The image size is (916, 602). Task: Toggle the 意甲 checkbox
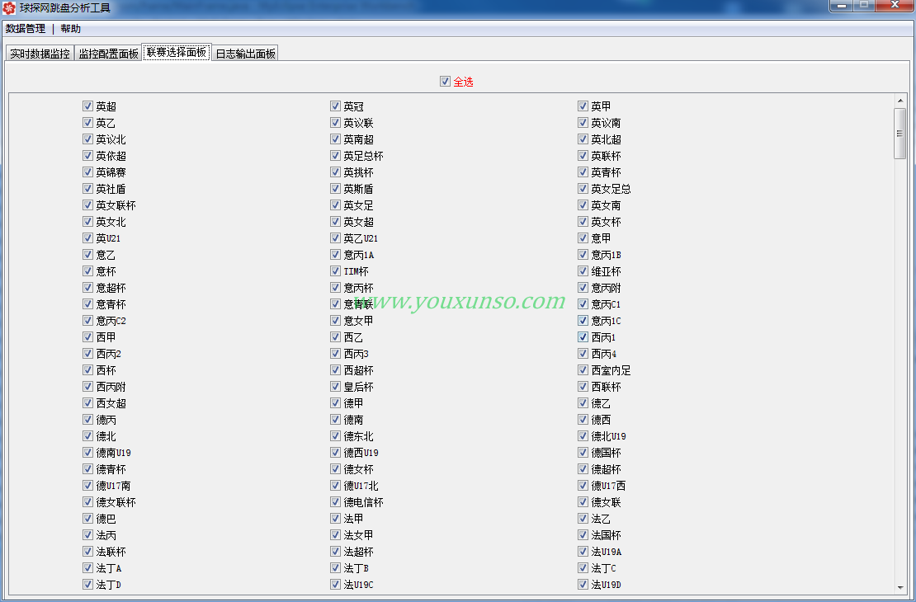[583, 238]
